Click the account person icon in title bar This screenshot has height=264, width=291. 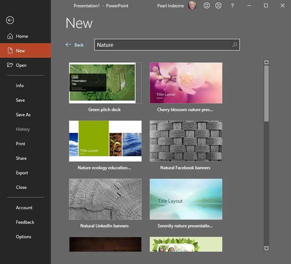pyautogui.click(x=219, y=6)
